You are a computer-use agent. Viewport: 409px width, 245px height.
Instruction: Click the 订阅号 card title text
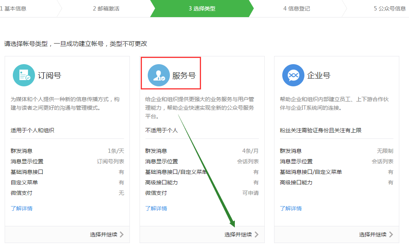click(49, 75)
